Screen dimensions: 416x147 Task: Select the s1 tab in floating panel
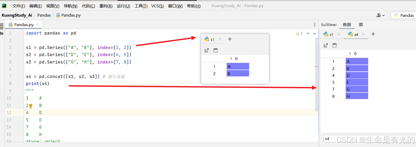coord(209,39)
